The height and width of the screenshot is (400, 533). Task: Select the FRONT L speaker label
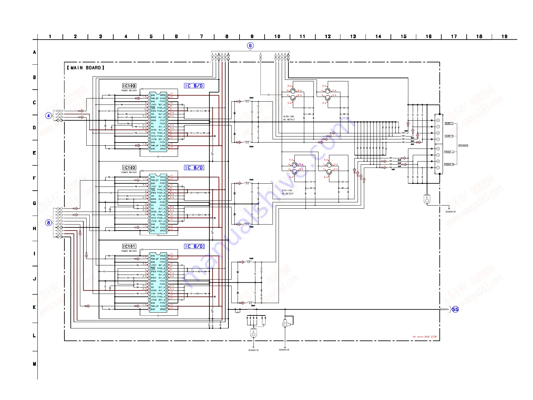[449, 152]
